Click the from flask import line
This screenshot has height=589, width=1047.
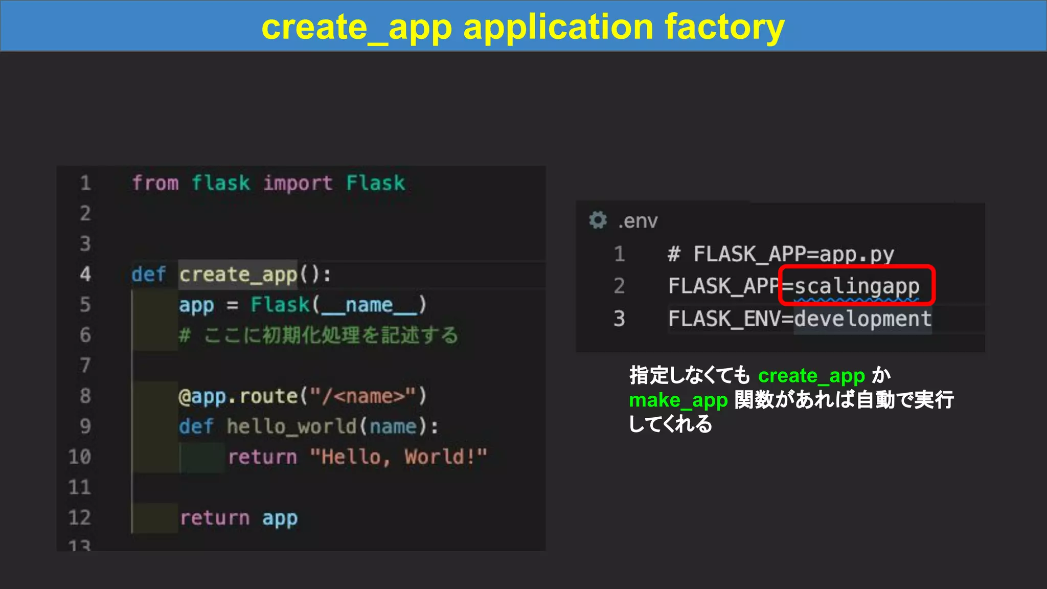[x=268, y=183]
